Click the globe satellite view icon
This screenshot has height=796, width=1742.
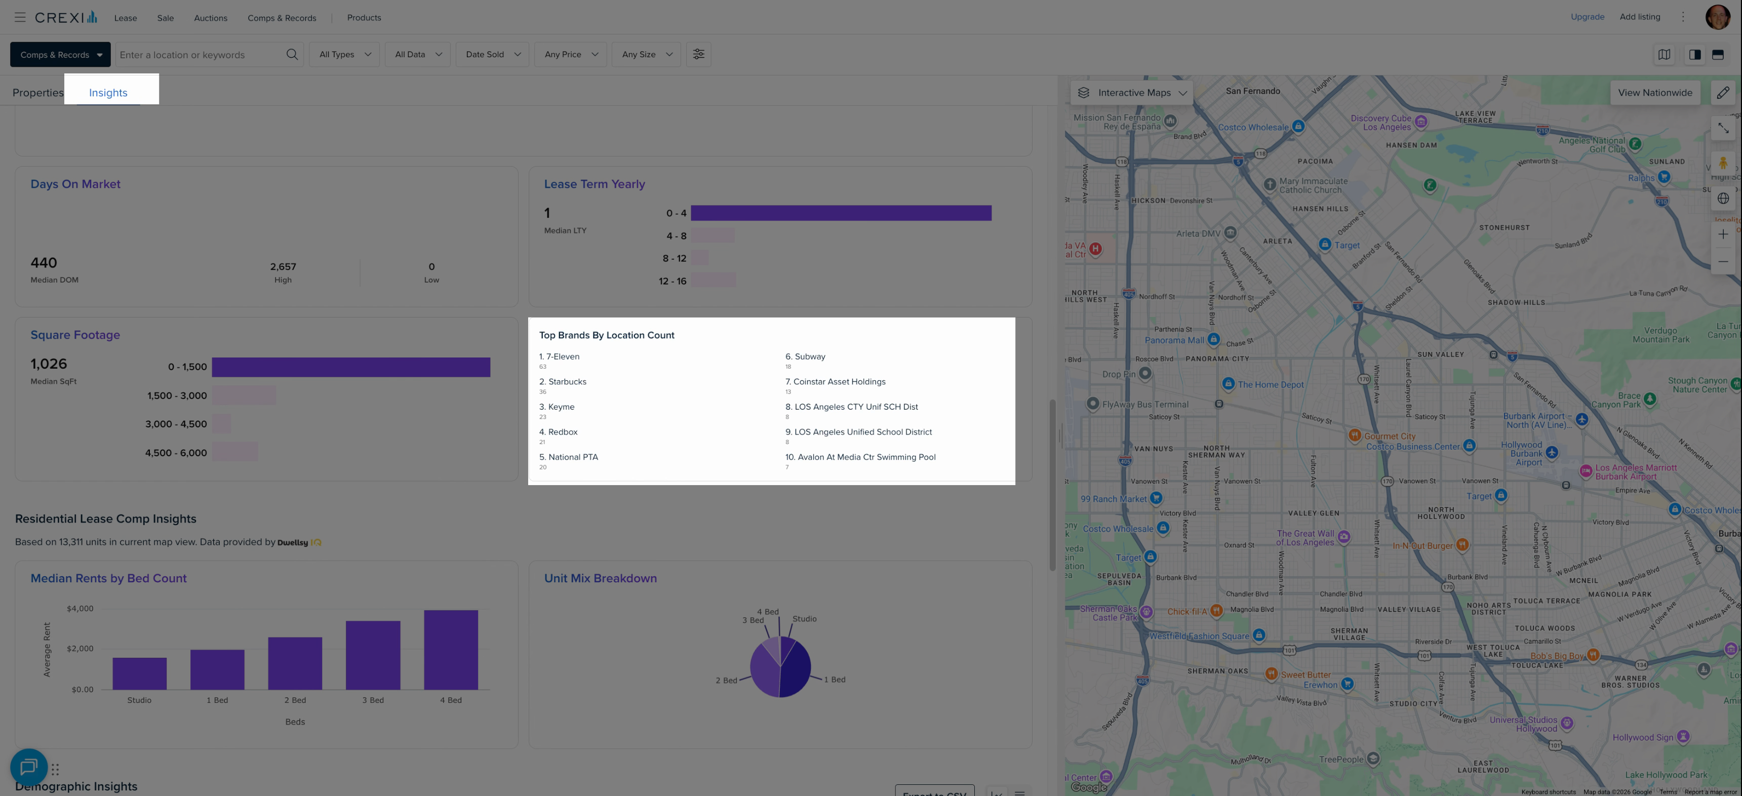[1722, 199]
